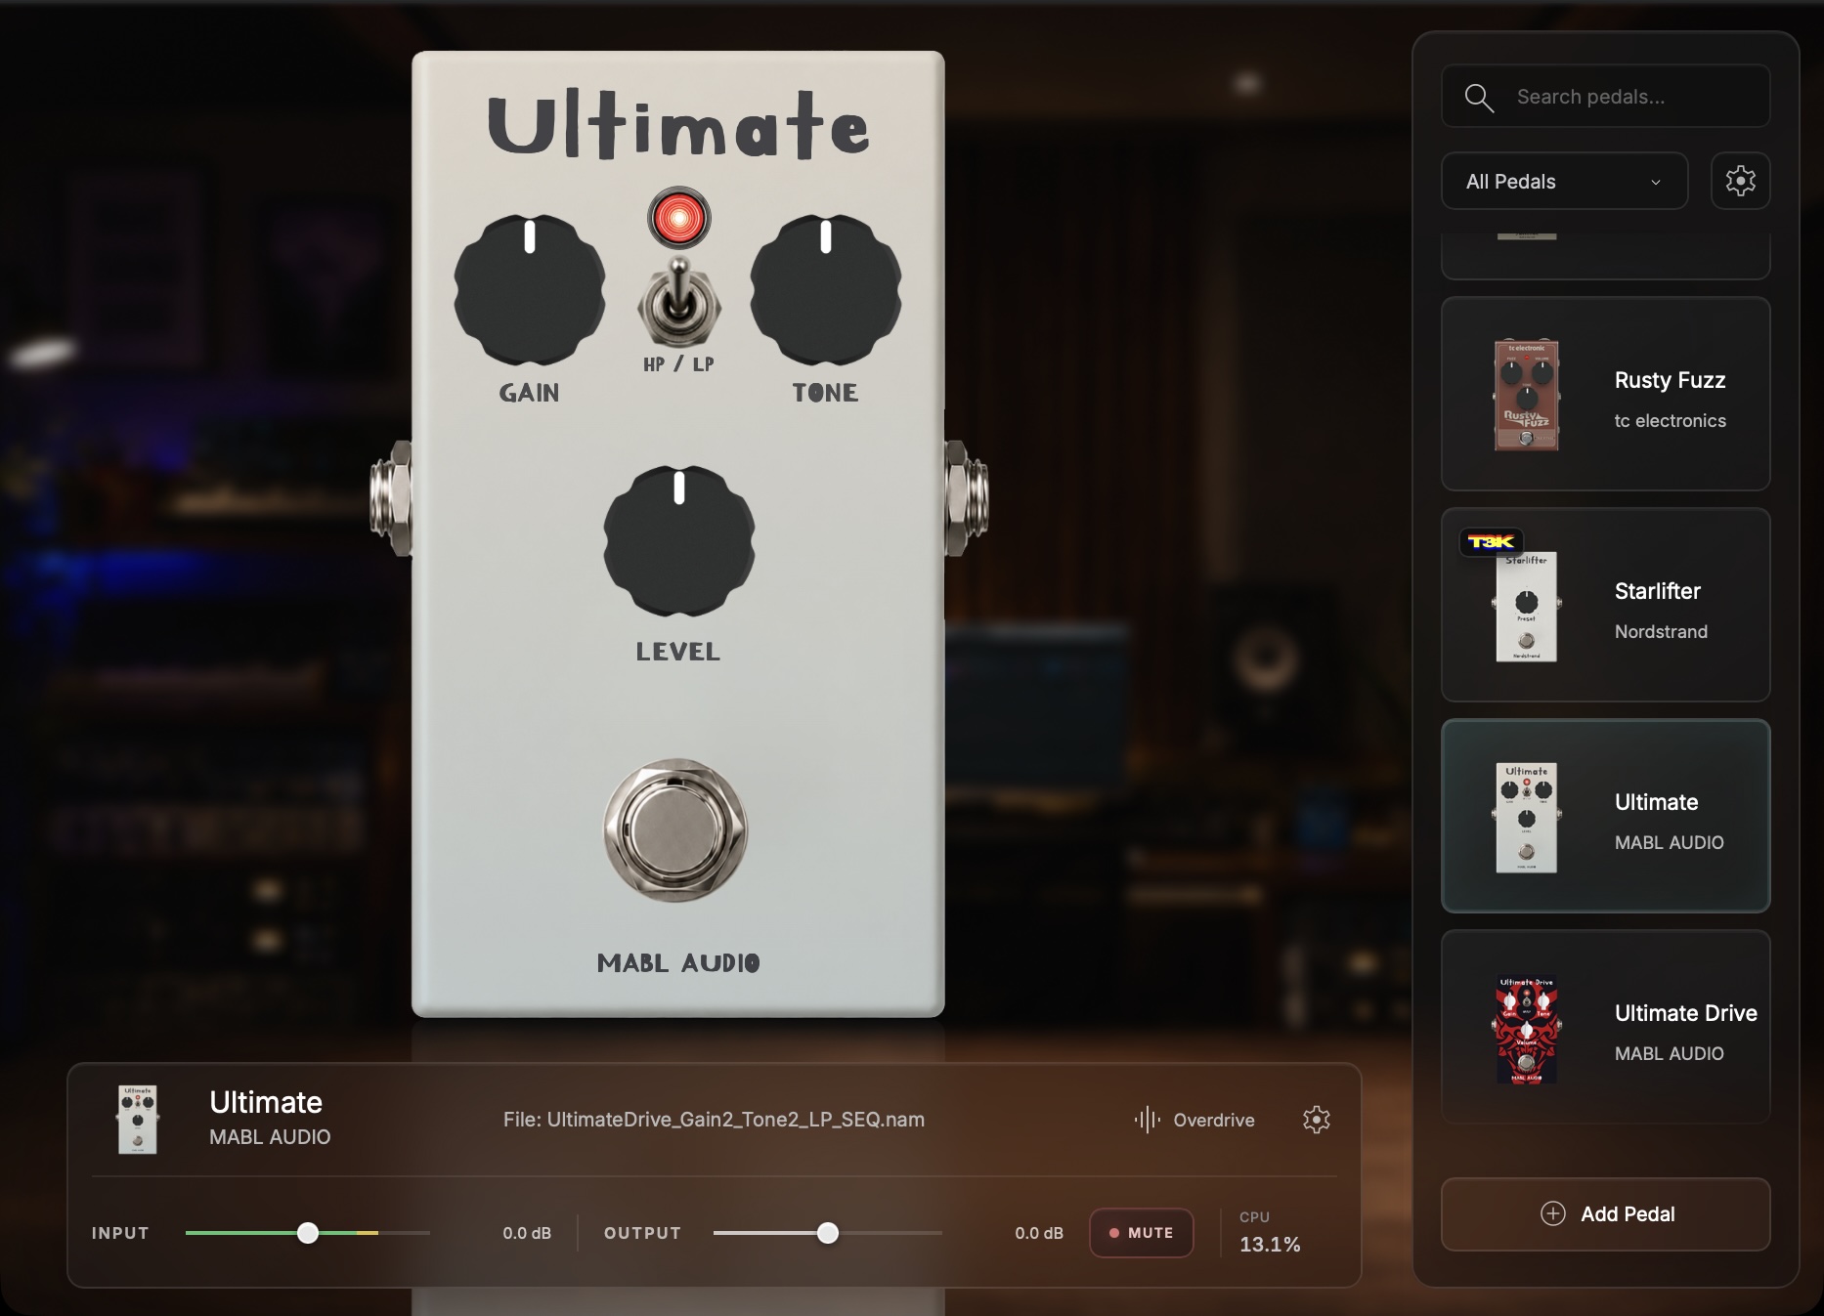Image resolution: width=1824 pixels, height=1316 pixels.
Task: Open the Ultimate pedal settings gear in bottom bar
Action: [x=1317, y=1120]
